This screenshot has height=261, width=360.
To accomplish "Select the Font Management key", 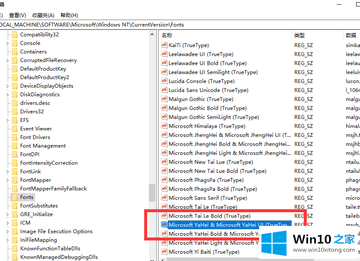I will coord(43,146).
